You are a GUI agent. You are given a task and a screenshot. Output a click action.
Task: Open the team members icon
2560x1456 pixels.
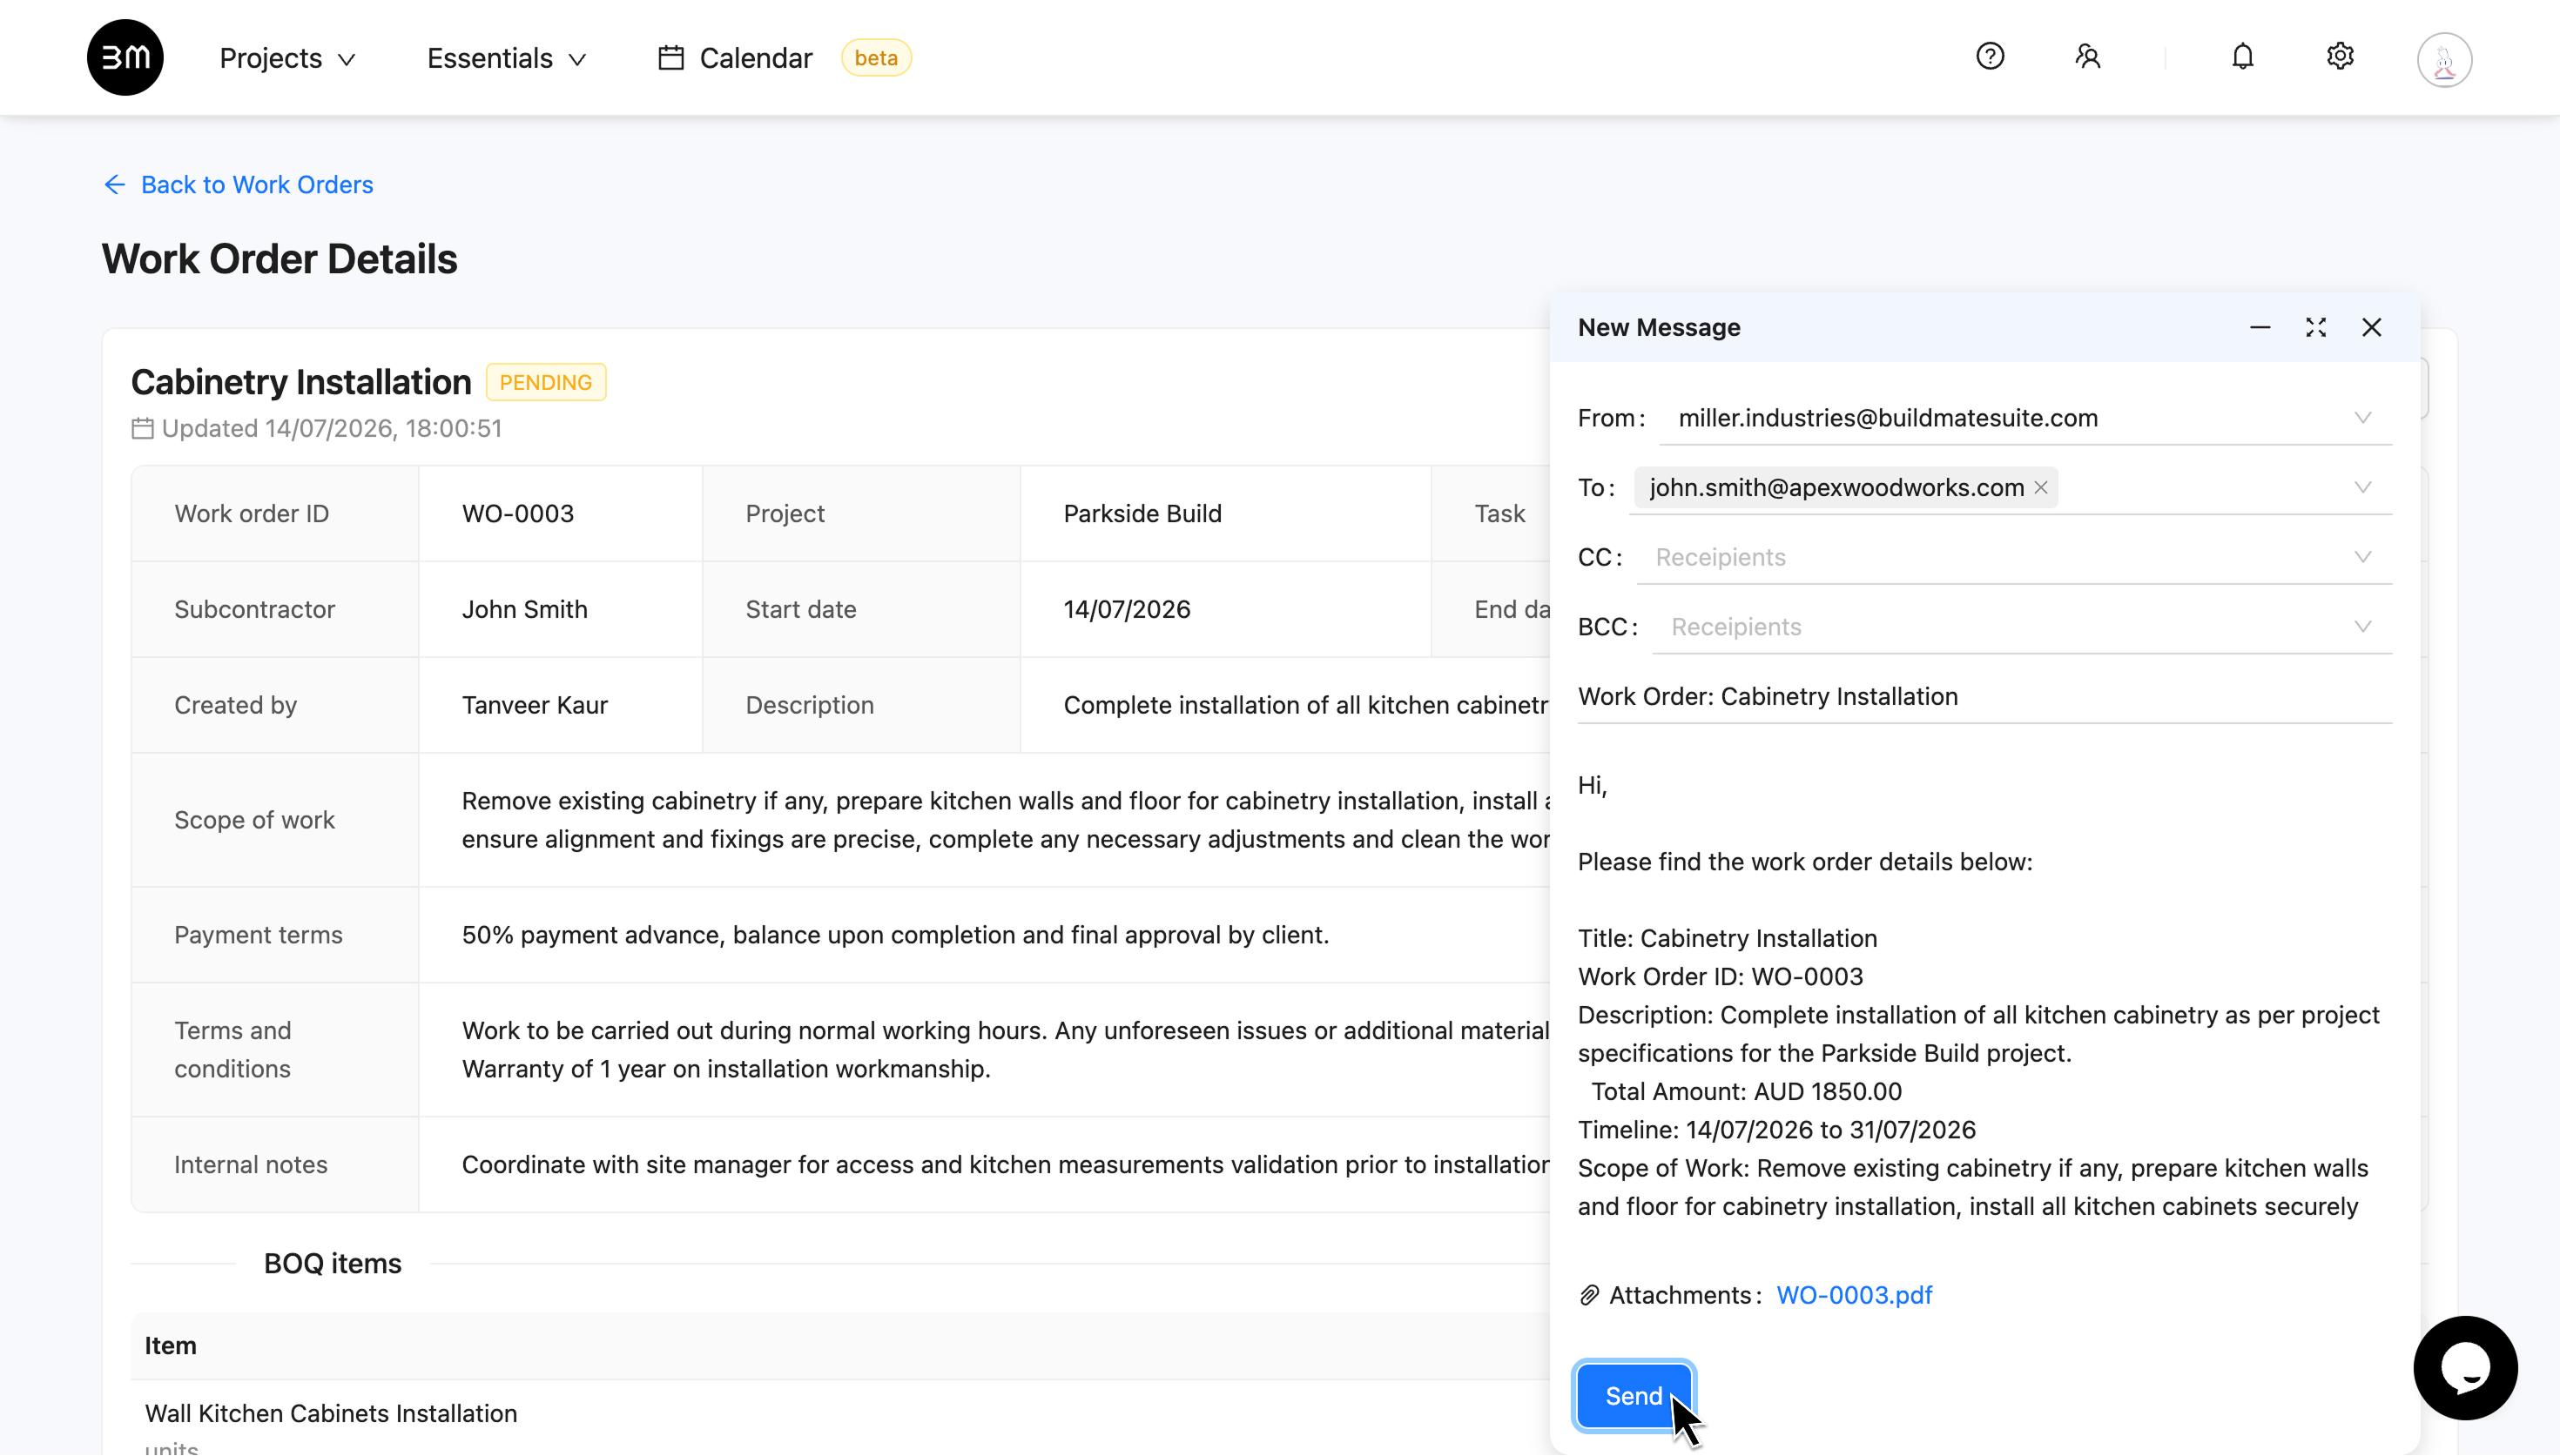coord(2087,56)
